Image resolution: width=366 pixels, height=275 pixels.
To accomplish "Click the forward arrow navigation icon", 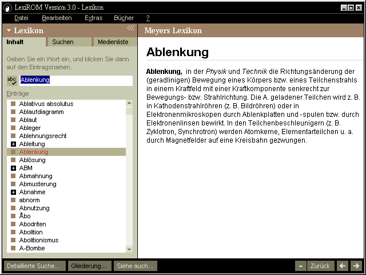I will pyautogui.click(x=356, y=266).
